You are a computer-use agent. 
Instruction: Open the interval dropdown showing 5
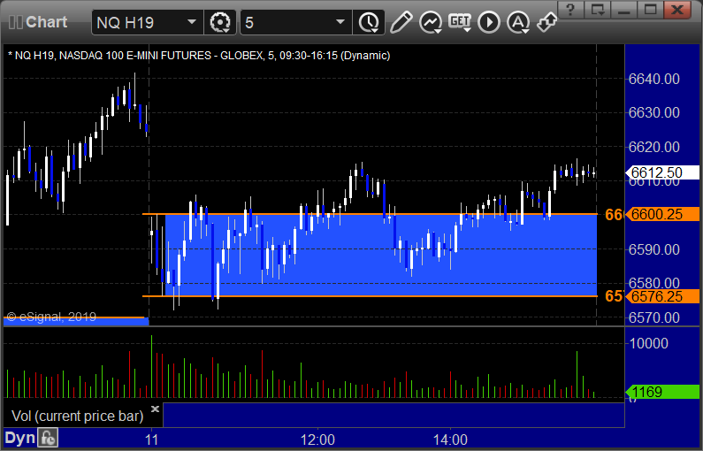click(x=296, y=22)
